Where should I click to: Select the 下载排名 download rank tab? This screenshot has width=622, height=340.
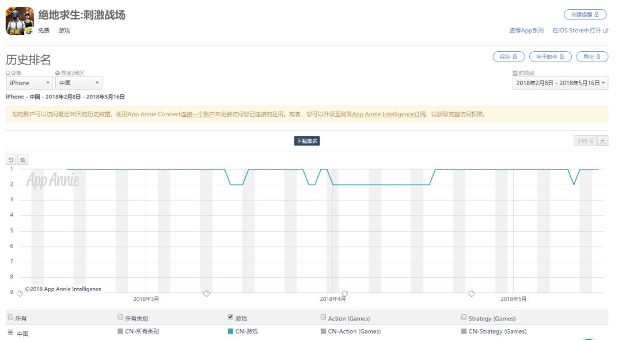click(x=307, y=141)
